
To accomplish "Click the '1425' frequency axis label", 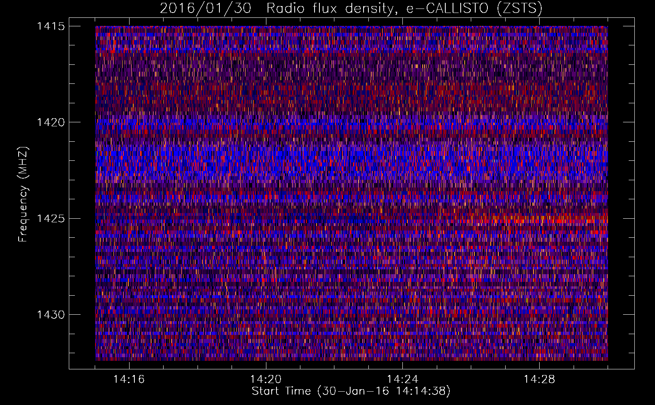I will coord(51,219).
